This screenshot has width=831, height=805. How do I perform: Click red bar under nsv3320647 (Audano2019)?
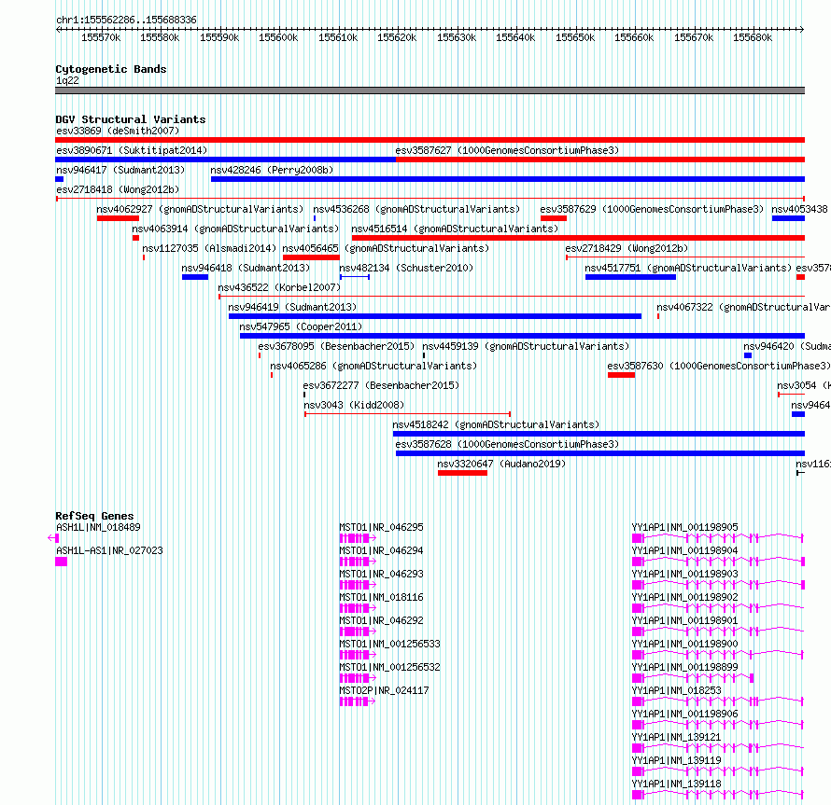tap(463, 473)
